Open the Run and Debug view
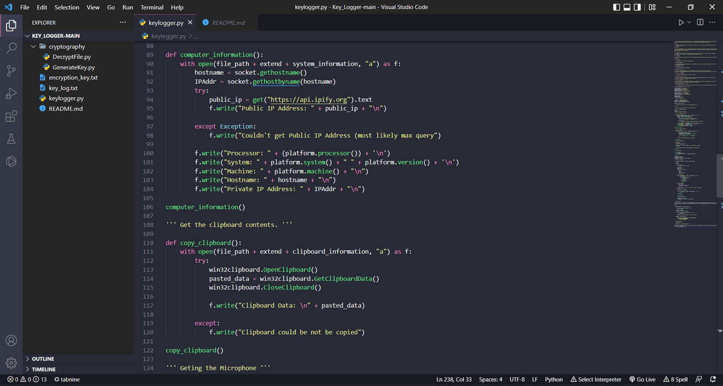 [x=11, y=93]
